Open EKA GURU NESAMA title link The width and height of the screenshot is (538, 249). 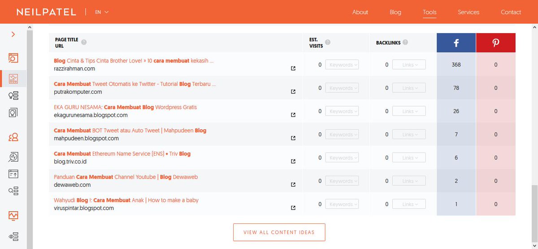click(x=125, y=107)
